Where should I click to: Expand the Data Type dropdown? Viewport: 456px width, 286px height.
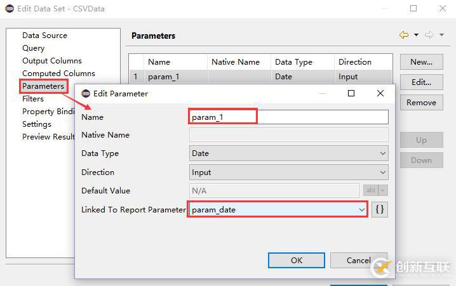pos(382,153)
